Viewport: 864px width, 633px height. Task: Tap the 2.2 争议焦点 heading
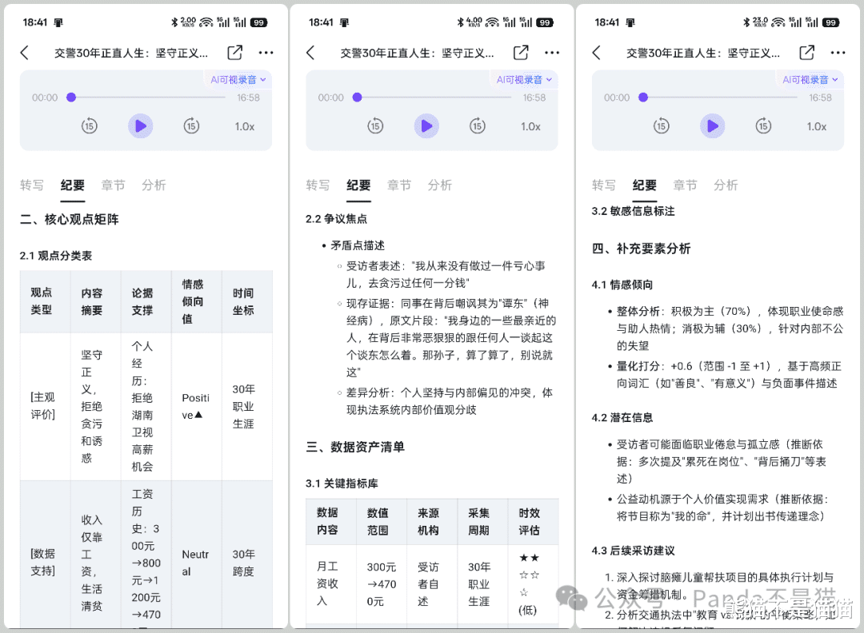point(336,219)
